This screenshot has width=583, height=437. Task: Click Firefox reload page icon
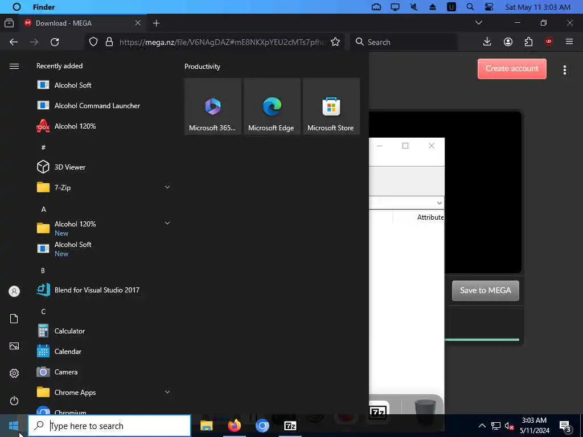coord(55,42)
